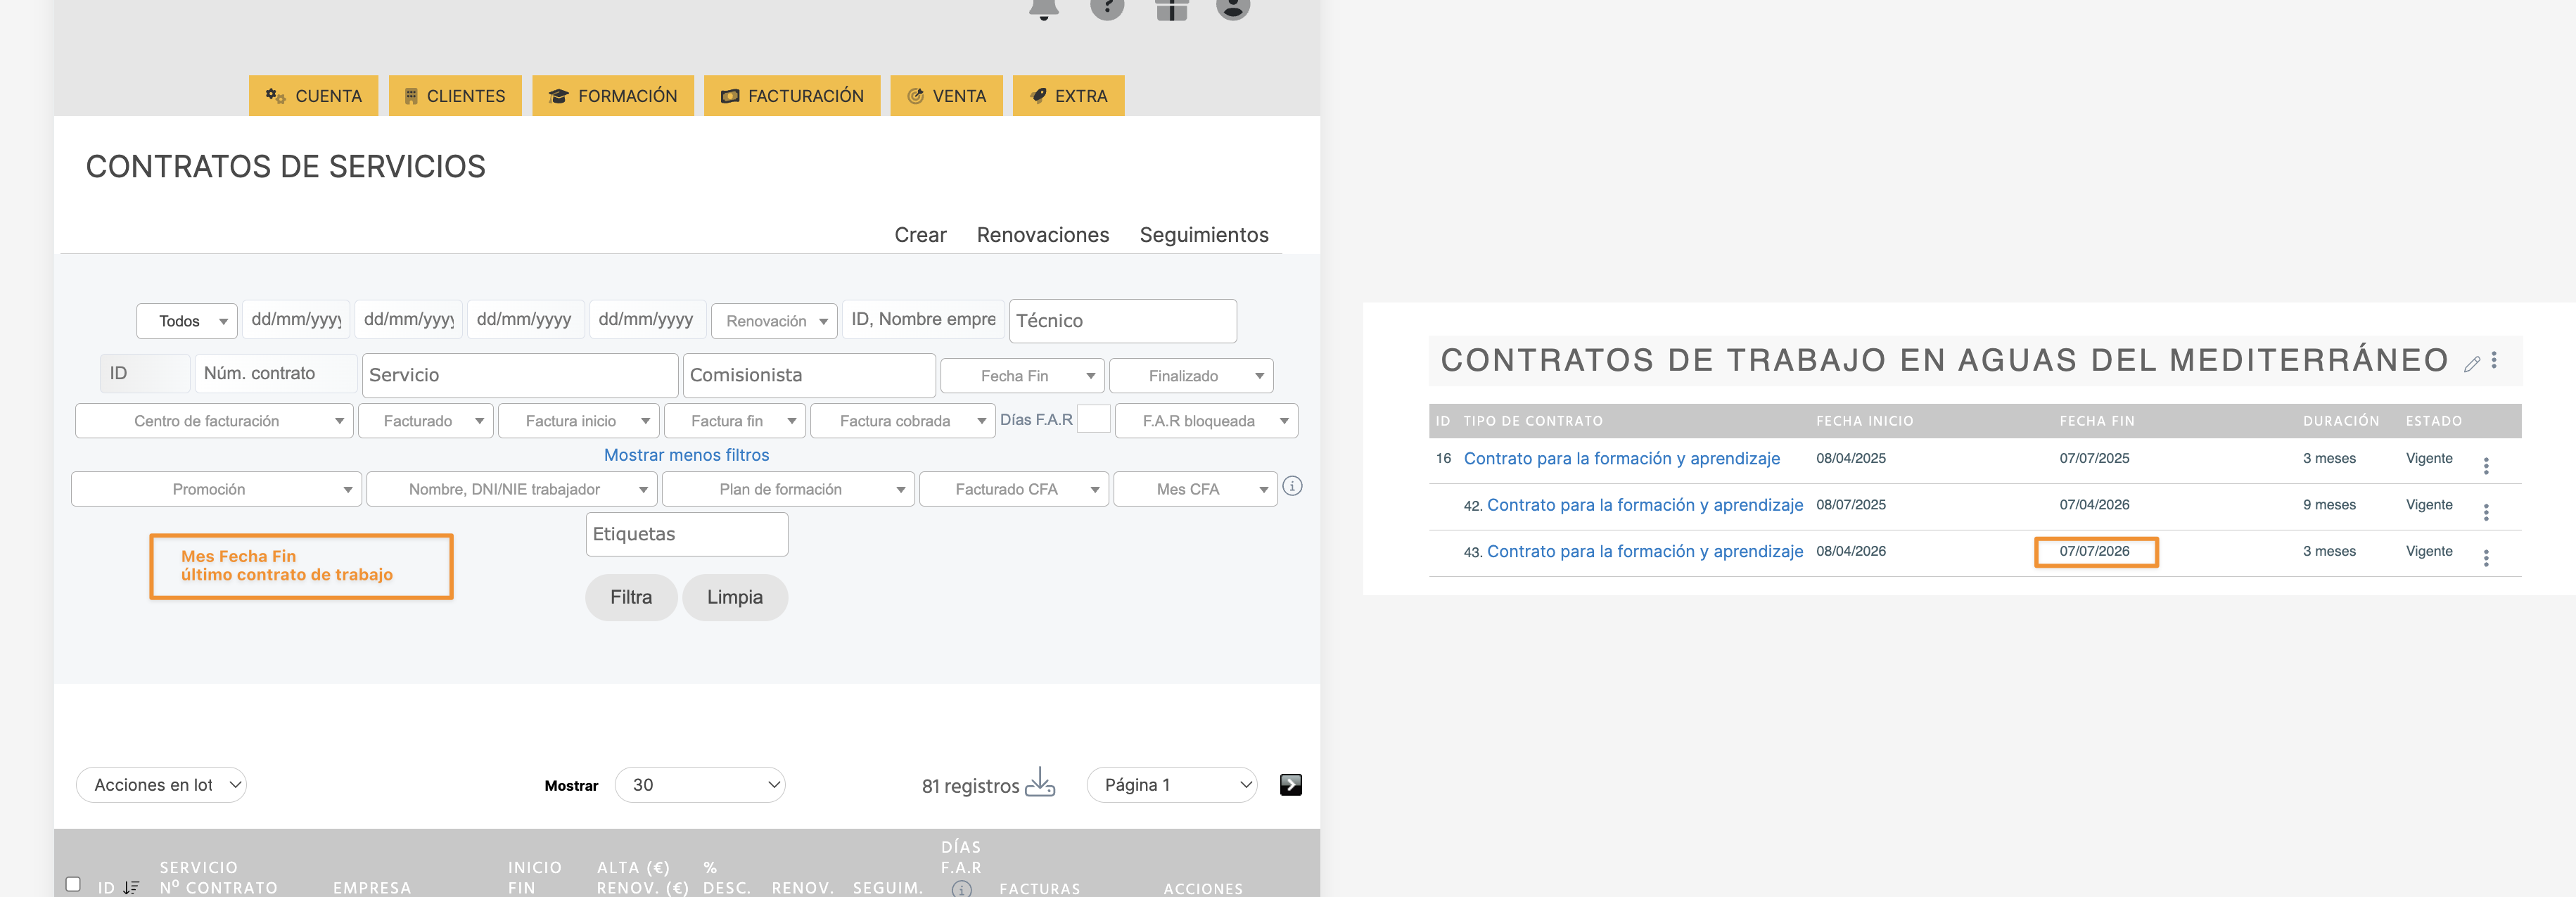Sort table by ID column icon
2576x897 pixels.
pyautogui.click(x=131, y=887)
